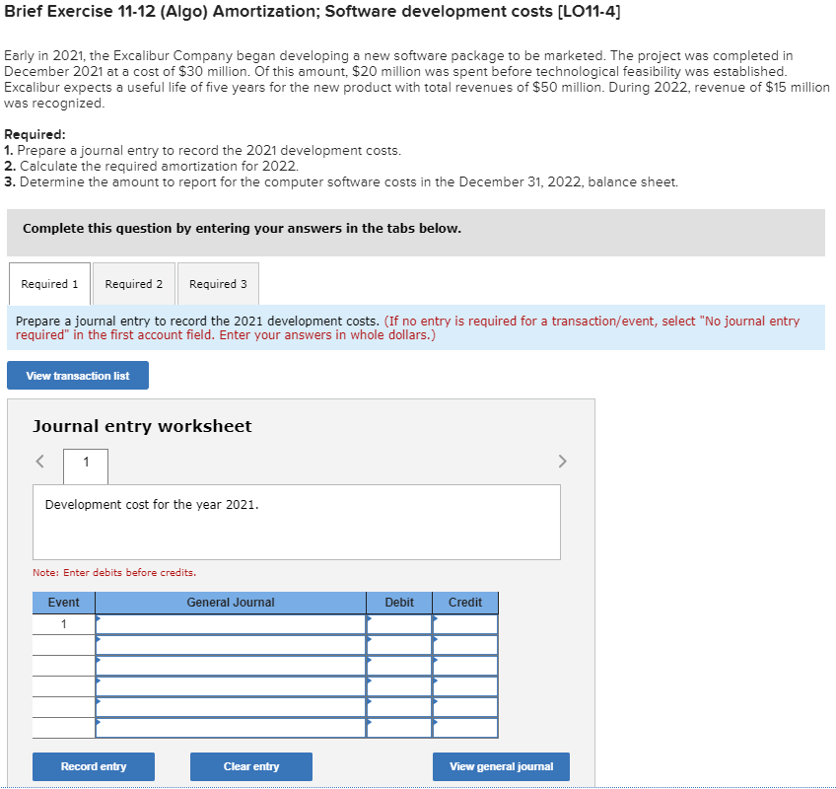Expand the next journal entry with the right chevron

click(562, 461)
